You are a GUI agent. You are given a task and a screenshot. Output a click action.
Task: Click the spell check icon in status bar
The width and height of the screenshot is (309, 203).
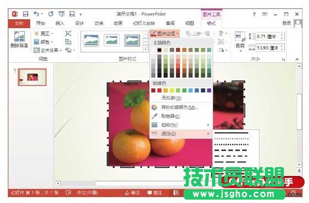pyautogui.click(x=68, y=193)
